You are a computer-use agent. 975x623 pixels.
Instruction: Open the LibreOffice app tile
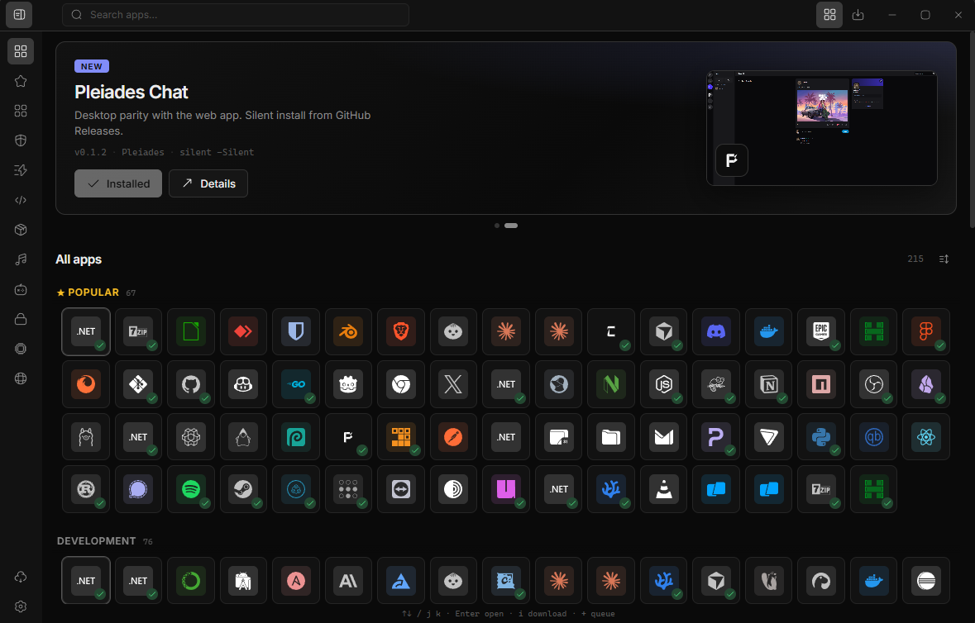191,331
